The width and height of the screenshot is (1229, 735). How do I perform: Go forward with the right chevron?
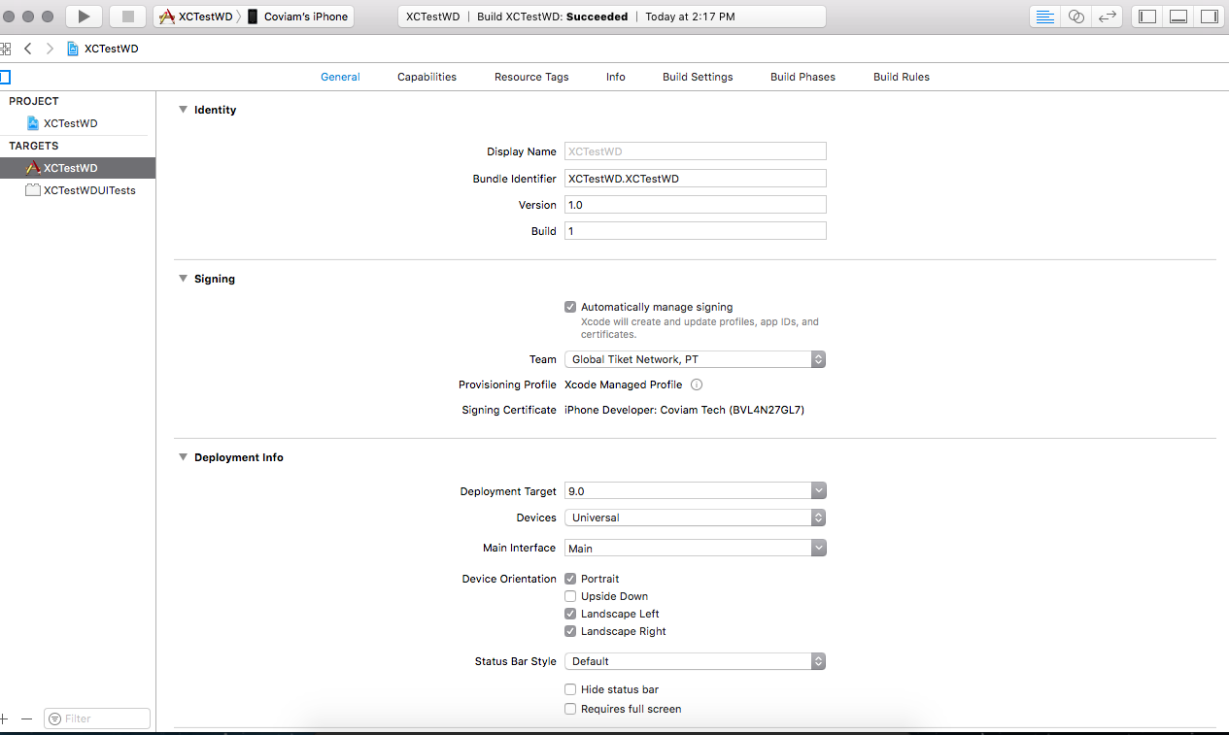pos(50,49)
